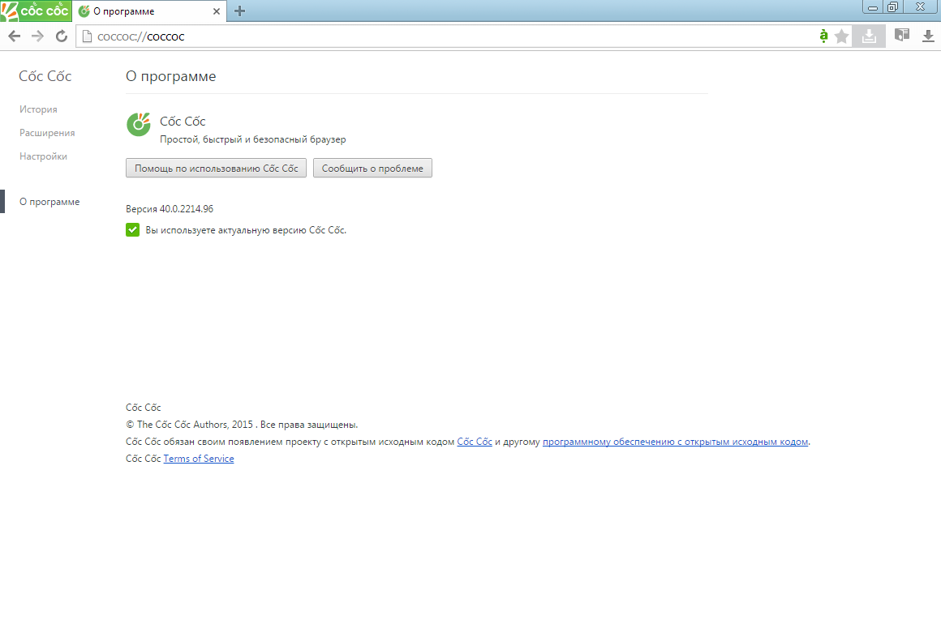
Task: Go forward with the right arrow button
Action: point(37,36)
